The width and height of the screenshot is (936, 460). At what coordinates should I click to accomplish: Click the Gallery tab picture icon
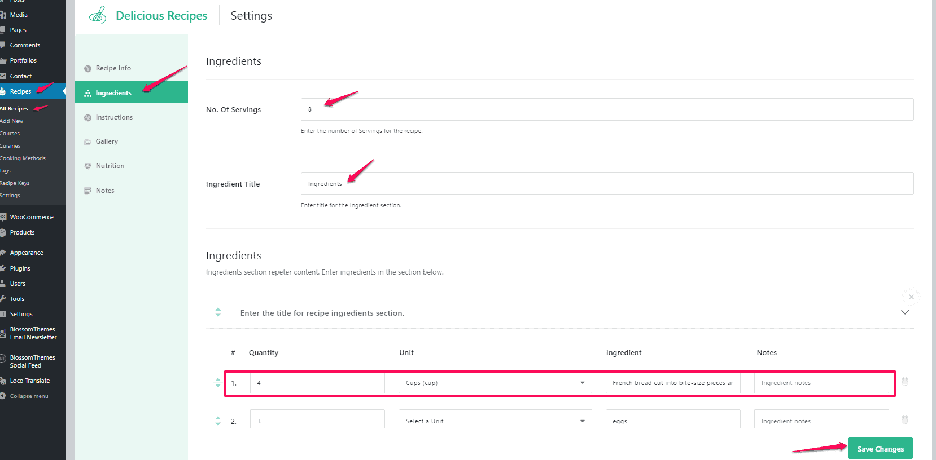click(88, 142)
